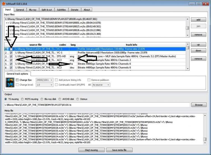Click the lang column header

[x=73, y=45]
